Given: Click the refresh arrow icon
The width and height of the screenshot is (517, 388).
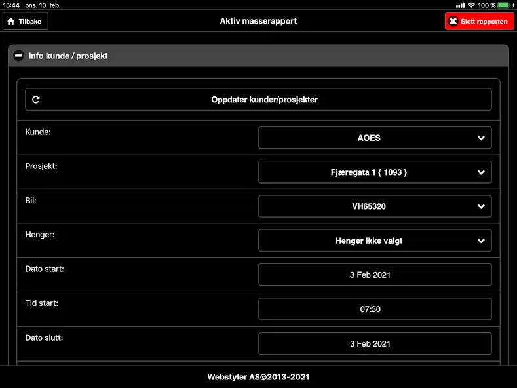Looking at the screenshot, I should coord(36,100).
